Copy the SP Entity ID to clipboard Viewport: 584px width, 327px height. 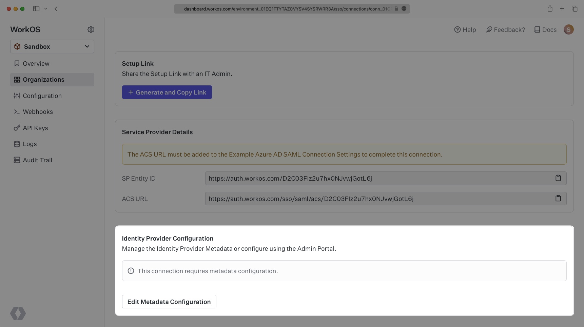[x=558, y=178]
